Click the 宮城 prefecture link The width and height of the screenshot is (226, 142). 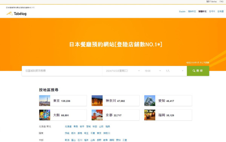[x=89, y=127]
